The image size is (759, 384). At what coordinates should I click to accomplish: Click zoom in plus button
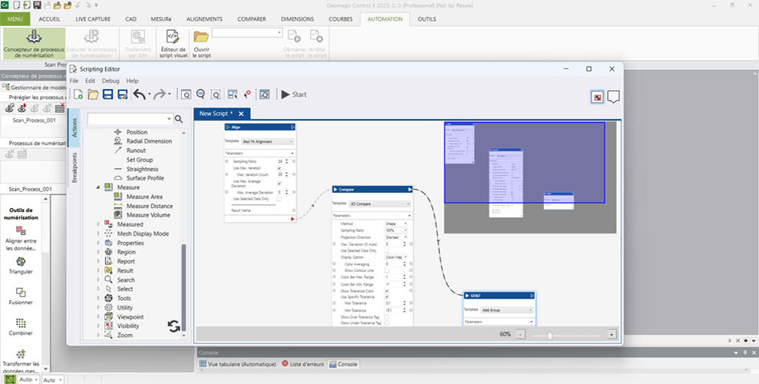[x=612, y=334]
